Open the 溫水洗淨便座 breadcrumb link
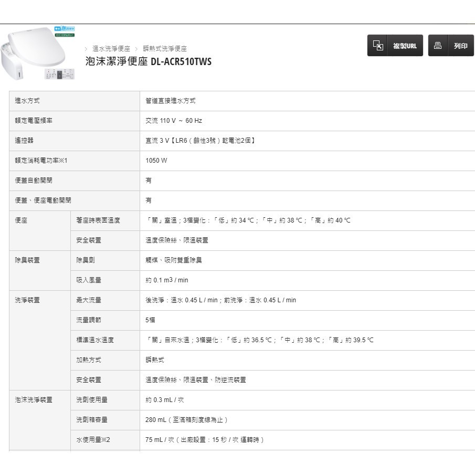Viewport: 475px width, 475px height. [x=111, y=48]
